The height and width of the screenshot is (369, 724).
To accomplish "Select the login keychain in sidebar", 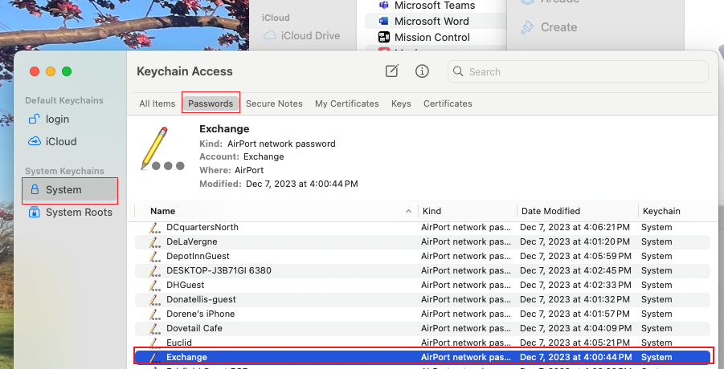I will point(57,119).
